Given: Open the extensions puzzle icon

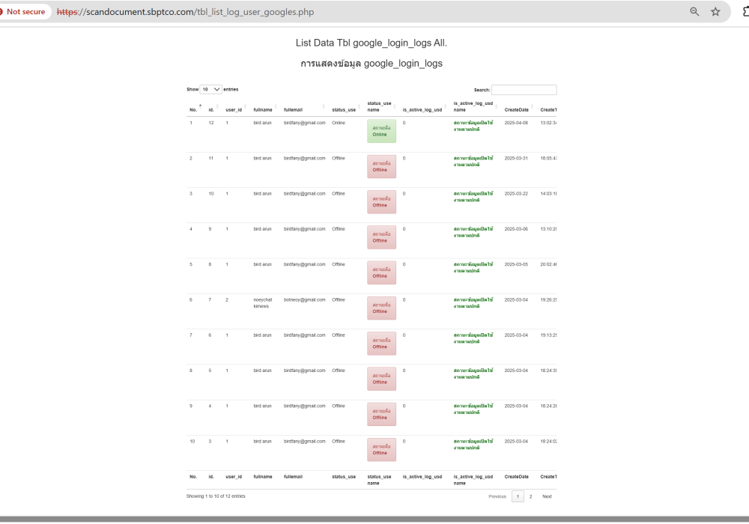Looking at the screenshot, I should (x=745, y=12).
